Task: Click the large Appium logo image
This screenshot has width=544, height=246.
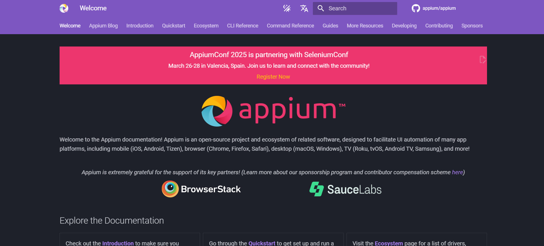Action: (x=273, y=111)
